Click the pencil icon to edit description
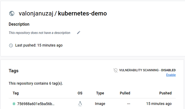185x109 pixels. point(78,33)
